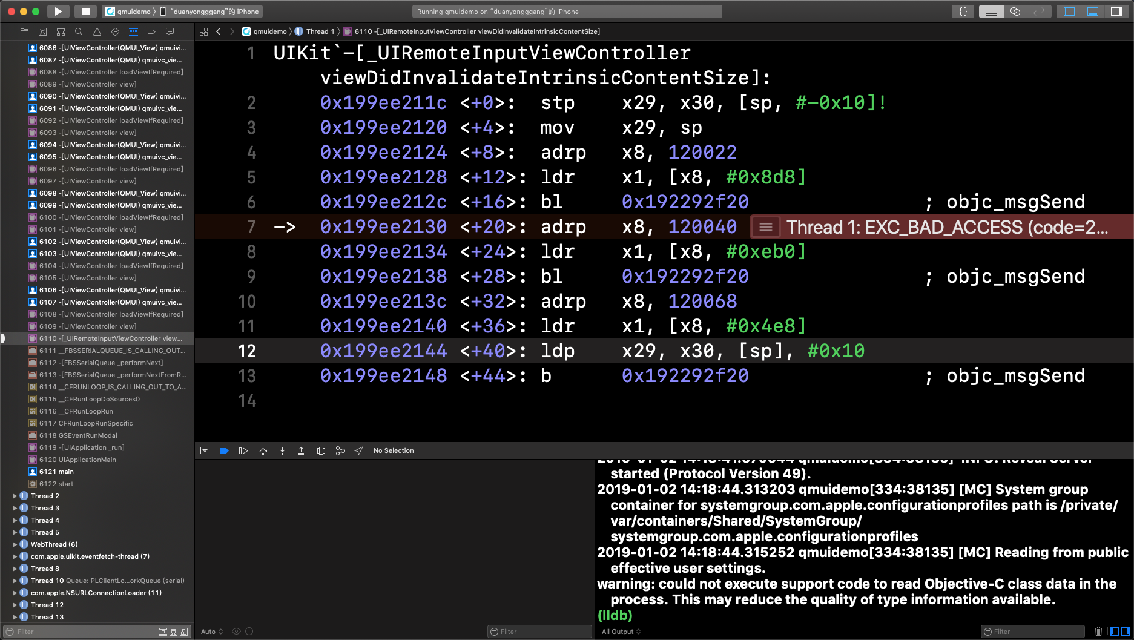Click the EXC_BAD_ACCESS error annotation
1134x640 pixels.
(941, 227)
